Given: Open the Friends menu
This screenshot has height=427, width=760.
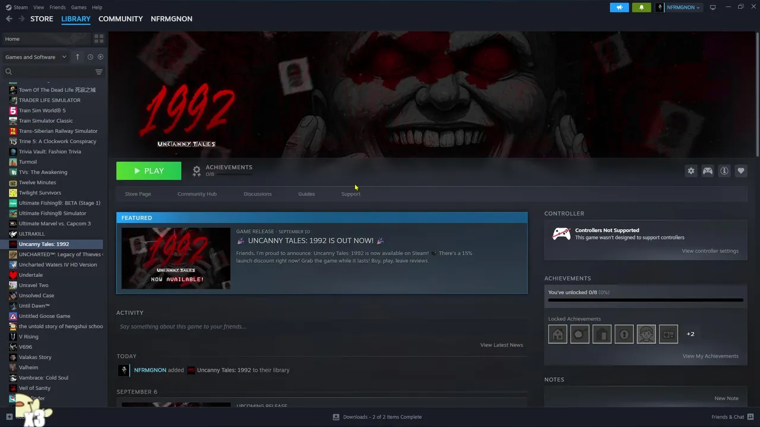Looking at the screenshot, I should coord(58,7).
